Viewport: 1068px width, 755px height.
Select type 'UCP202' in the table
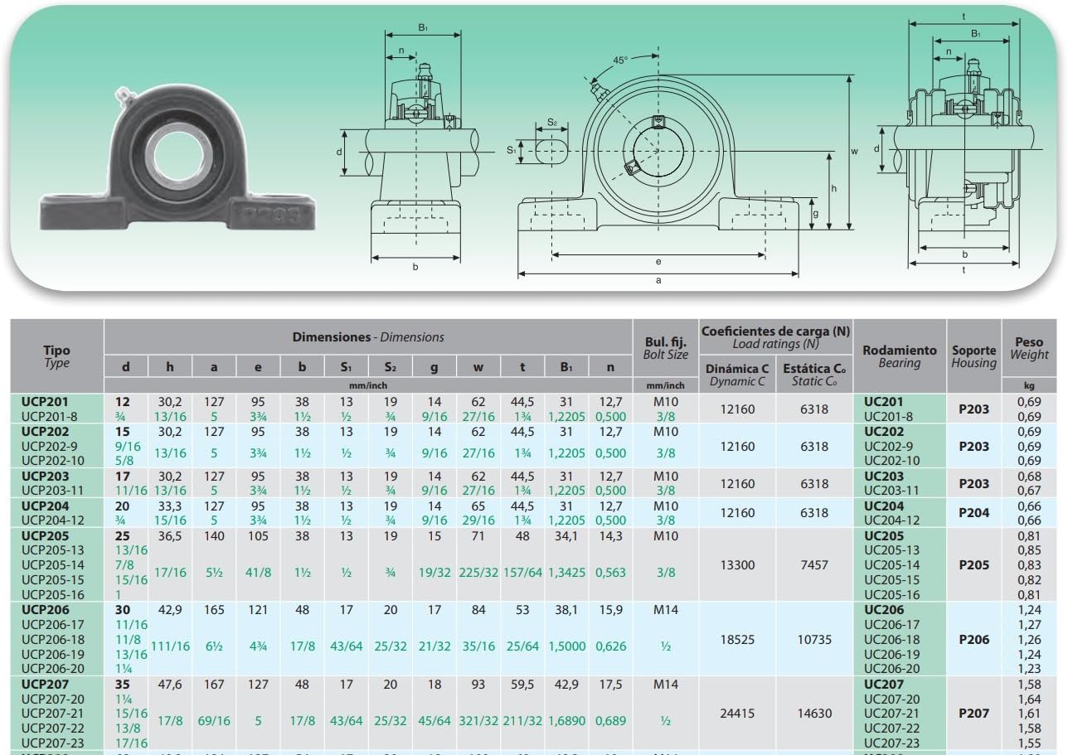click(x=46, y=432)
